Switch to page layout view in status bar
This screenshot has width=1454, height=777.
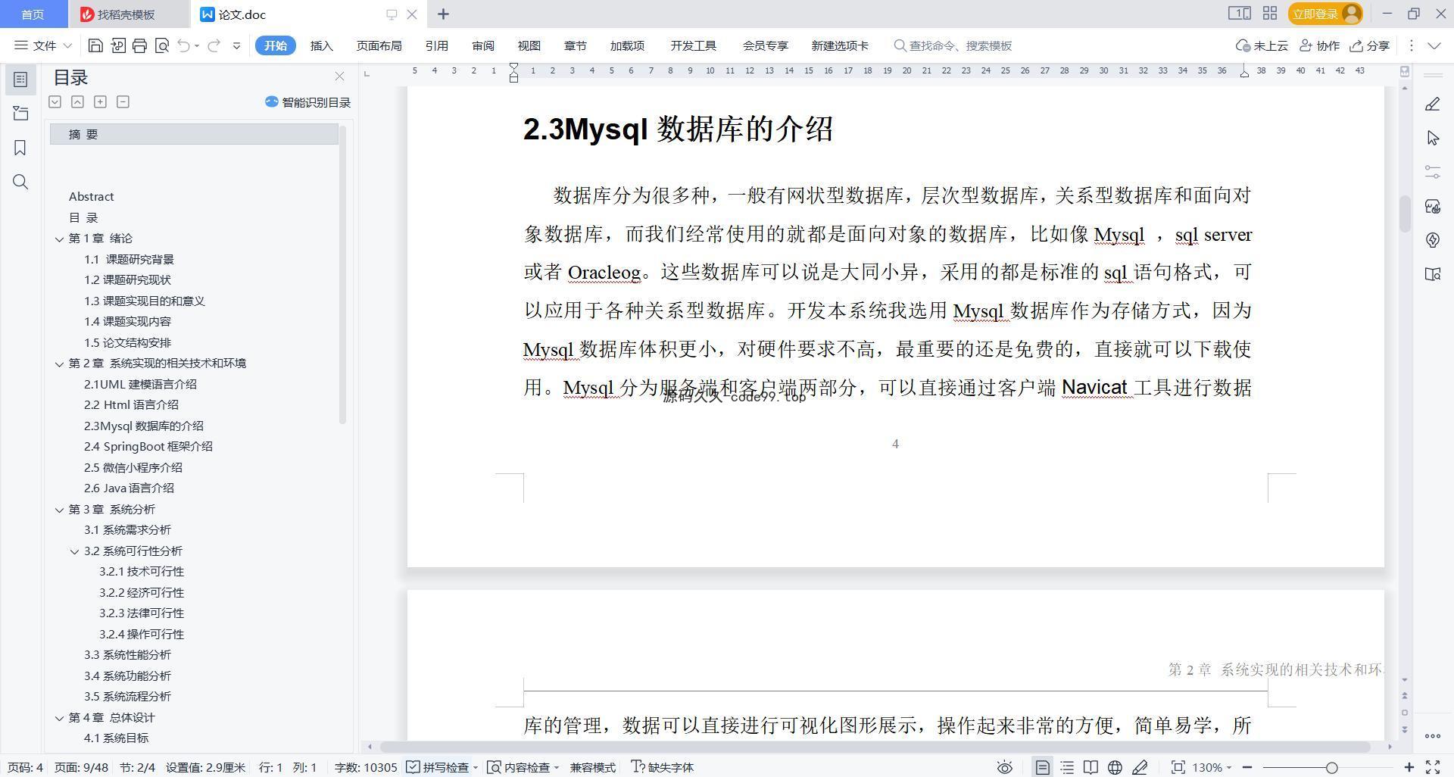1042,767
